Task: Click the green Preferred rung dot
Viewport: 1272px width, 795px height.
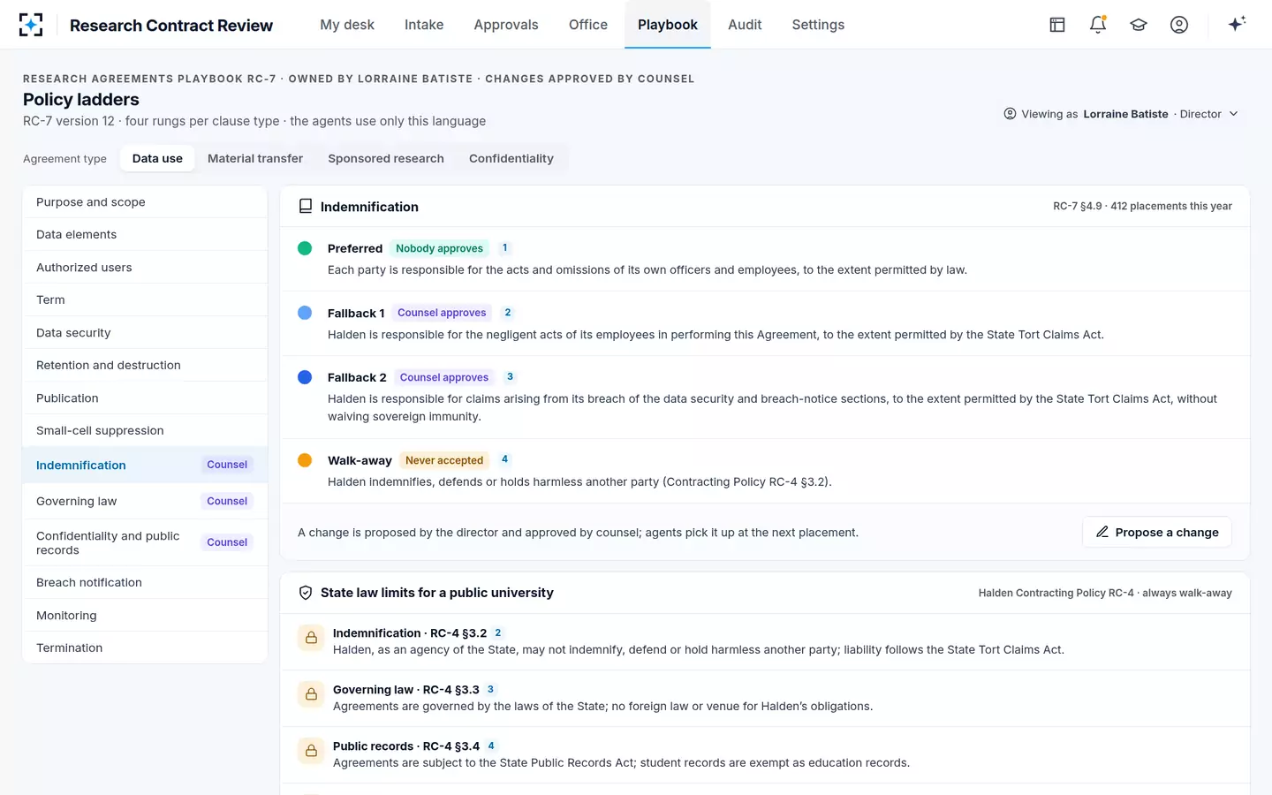Action: [x=305, y=248]
